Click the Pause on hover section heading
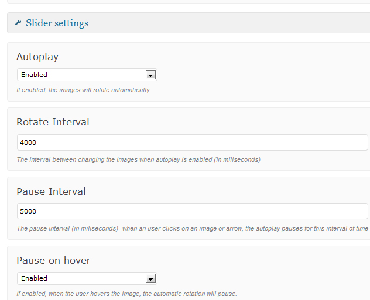 point(53,260)
